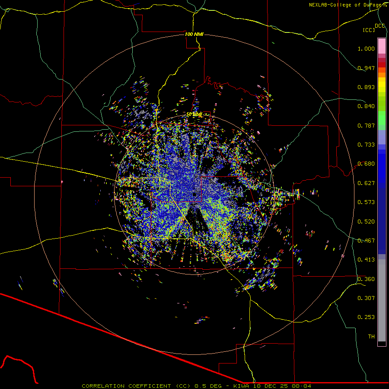This screenshot has height=389, width=389.
Task: Click the 0.840 scale value
Action: tap(366, 106)
